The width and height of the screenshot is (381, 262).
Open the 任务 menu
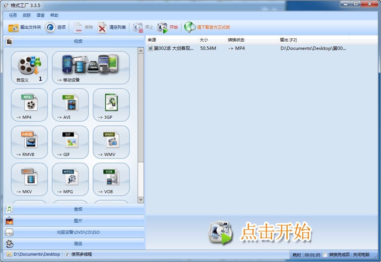tap(12, 15)
